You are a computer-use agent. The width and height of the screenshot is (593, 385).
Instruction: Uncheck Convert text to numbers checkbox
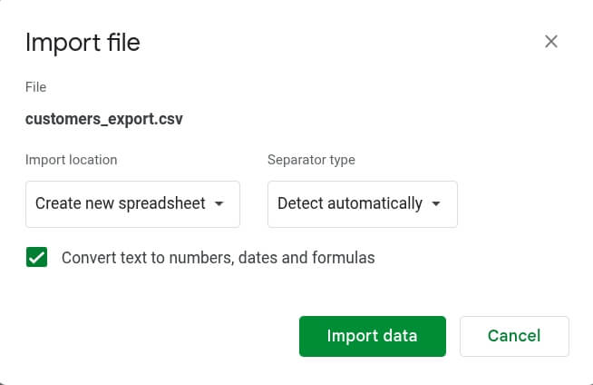point(36,257)
